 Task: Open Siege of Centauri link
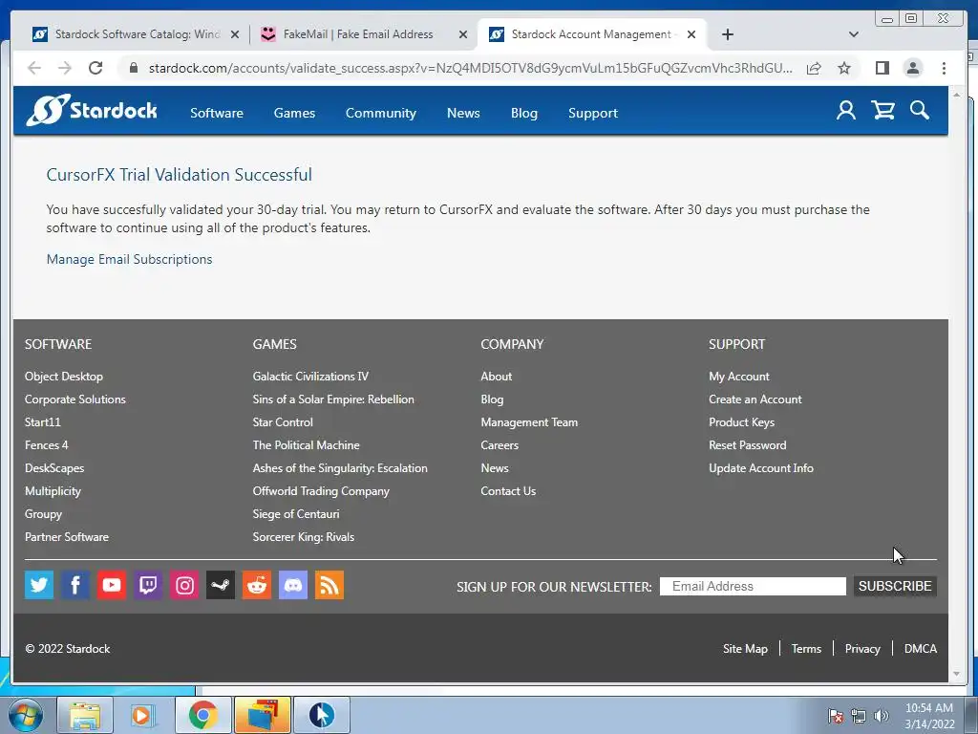[x=296, y=513]
